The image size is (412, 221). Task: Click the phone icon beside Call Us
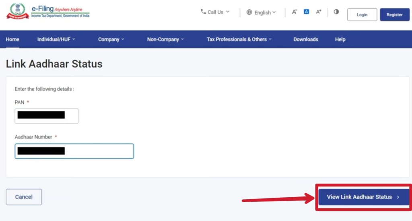coord(203,12)
